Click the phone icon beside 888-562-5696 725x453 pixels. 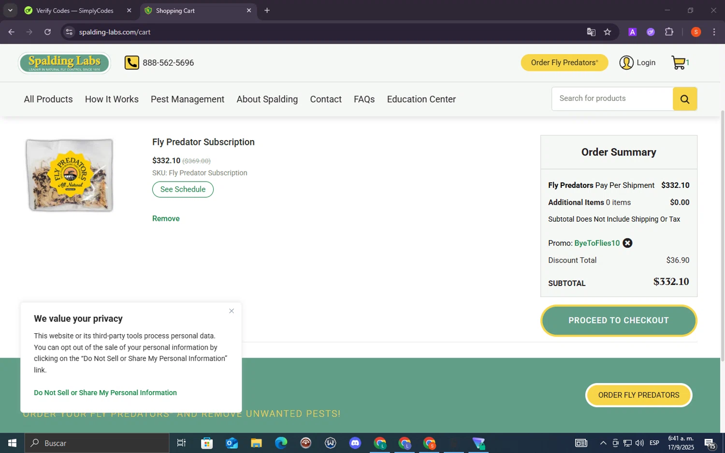click(x=131, y=63)
